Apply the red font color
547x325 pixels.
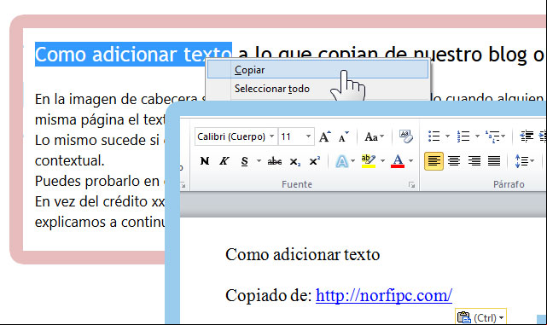398,160
